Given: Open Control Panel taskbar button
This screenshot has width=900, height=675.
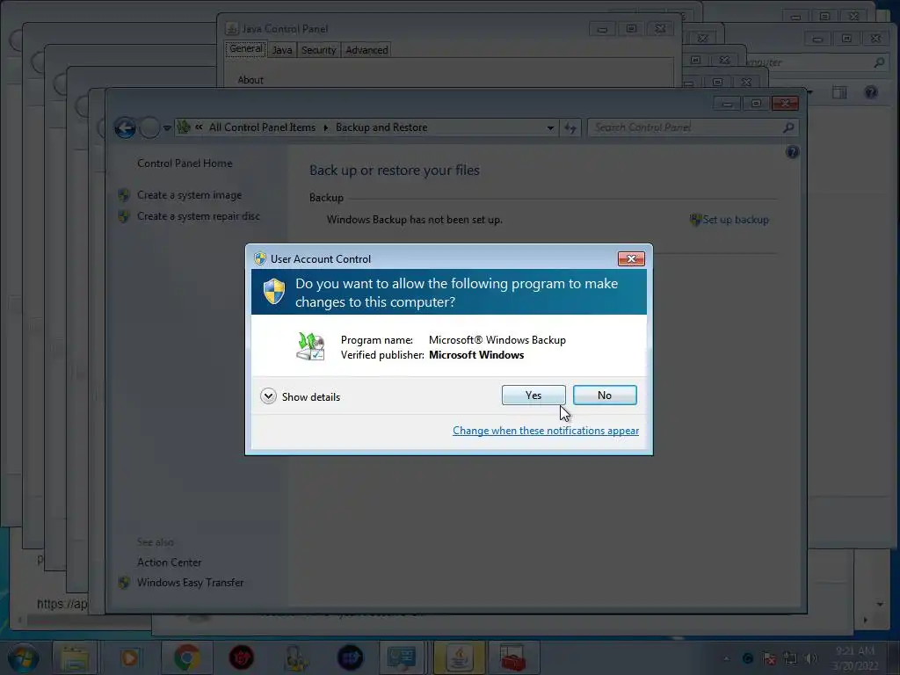Looking at the screenshot, I should [x=401, y=657].
